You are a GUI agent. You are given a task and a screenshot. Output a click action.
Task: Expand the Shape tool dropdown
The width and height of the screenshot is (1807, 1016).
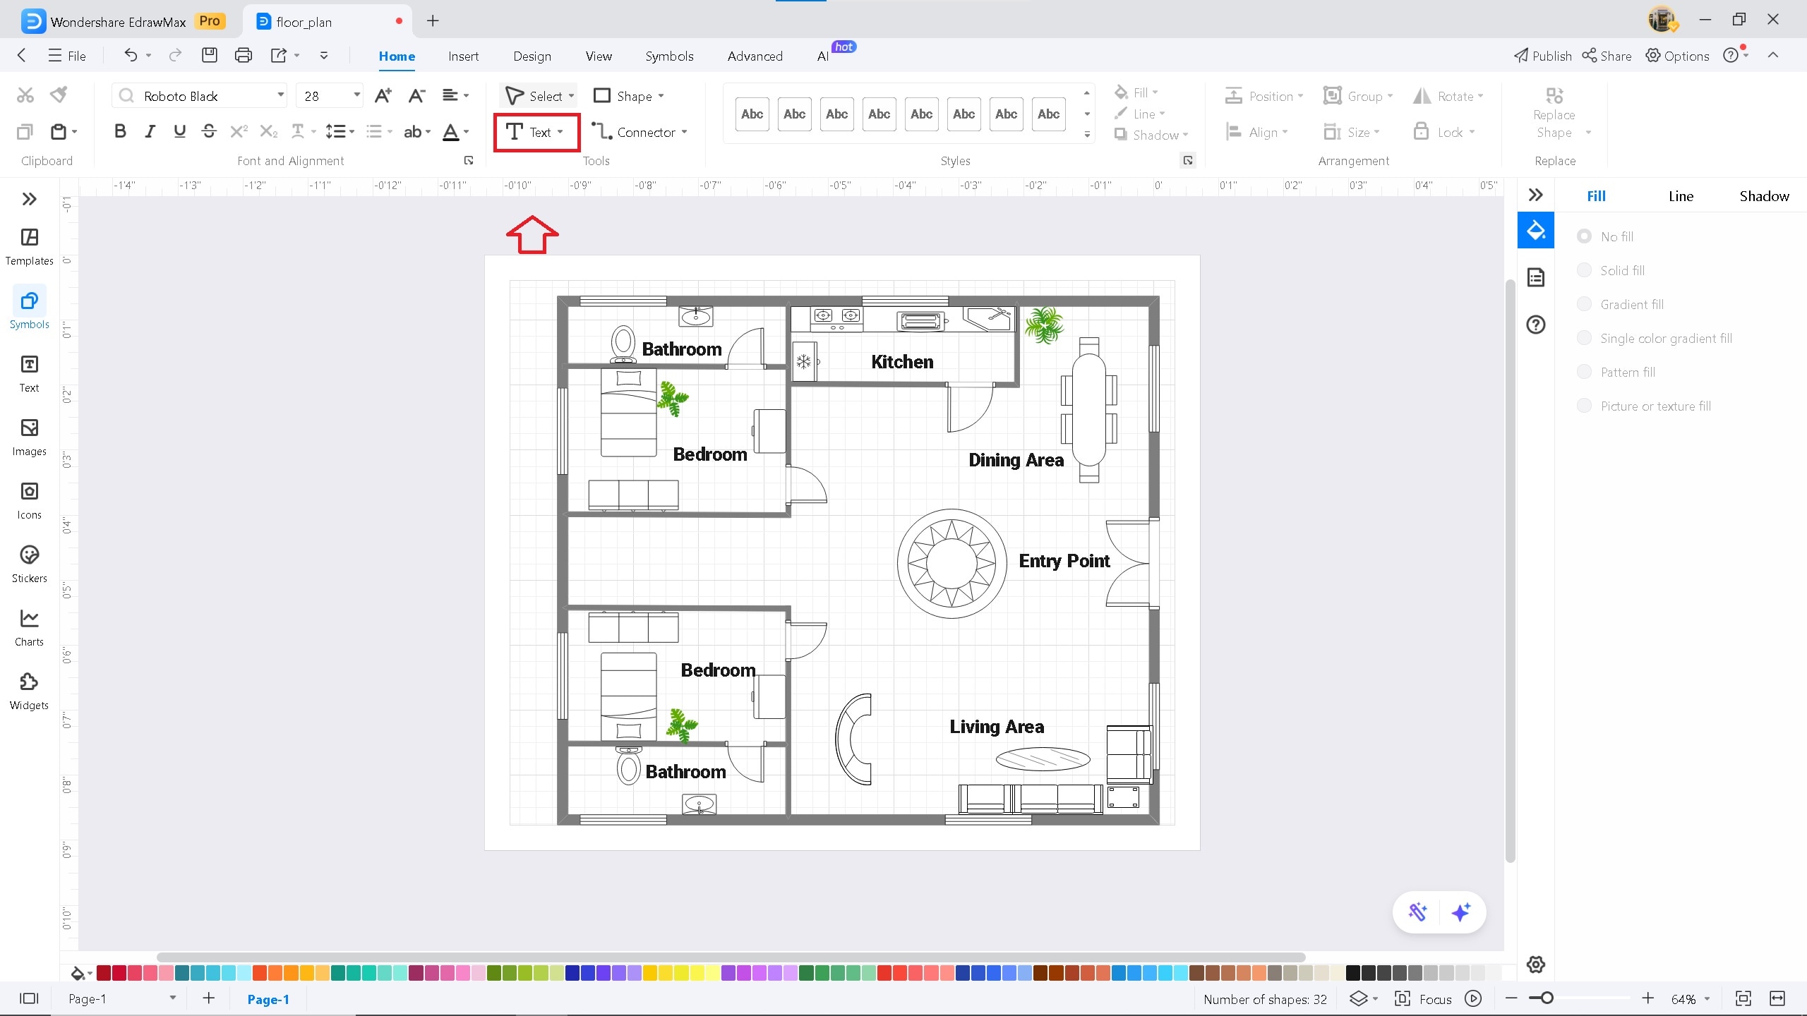pos(661,96)
